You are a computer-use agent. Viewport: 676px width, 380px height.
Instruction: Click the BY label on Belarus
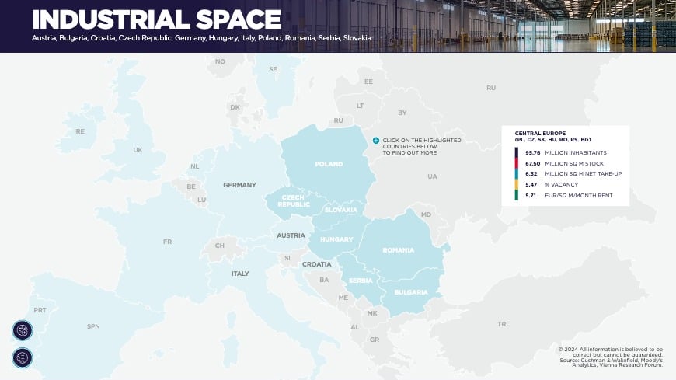(402, 113)
